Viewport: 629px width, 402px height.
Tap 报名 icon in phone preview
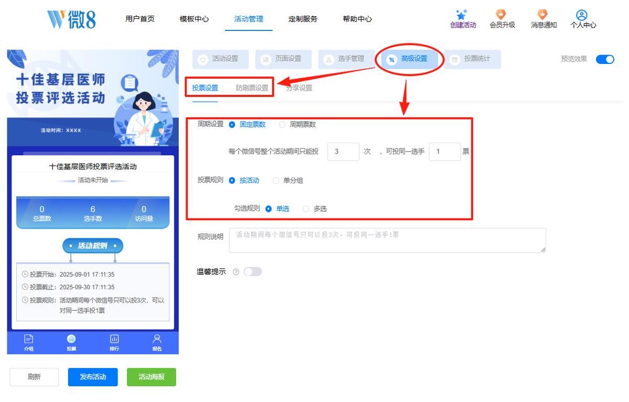pos(157,339)
